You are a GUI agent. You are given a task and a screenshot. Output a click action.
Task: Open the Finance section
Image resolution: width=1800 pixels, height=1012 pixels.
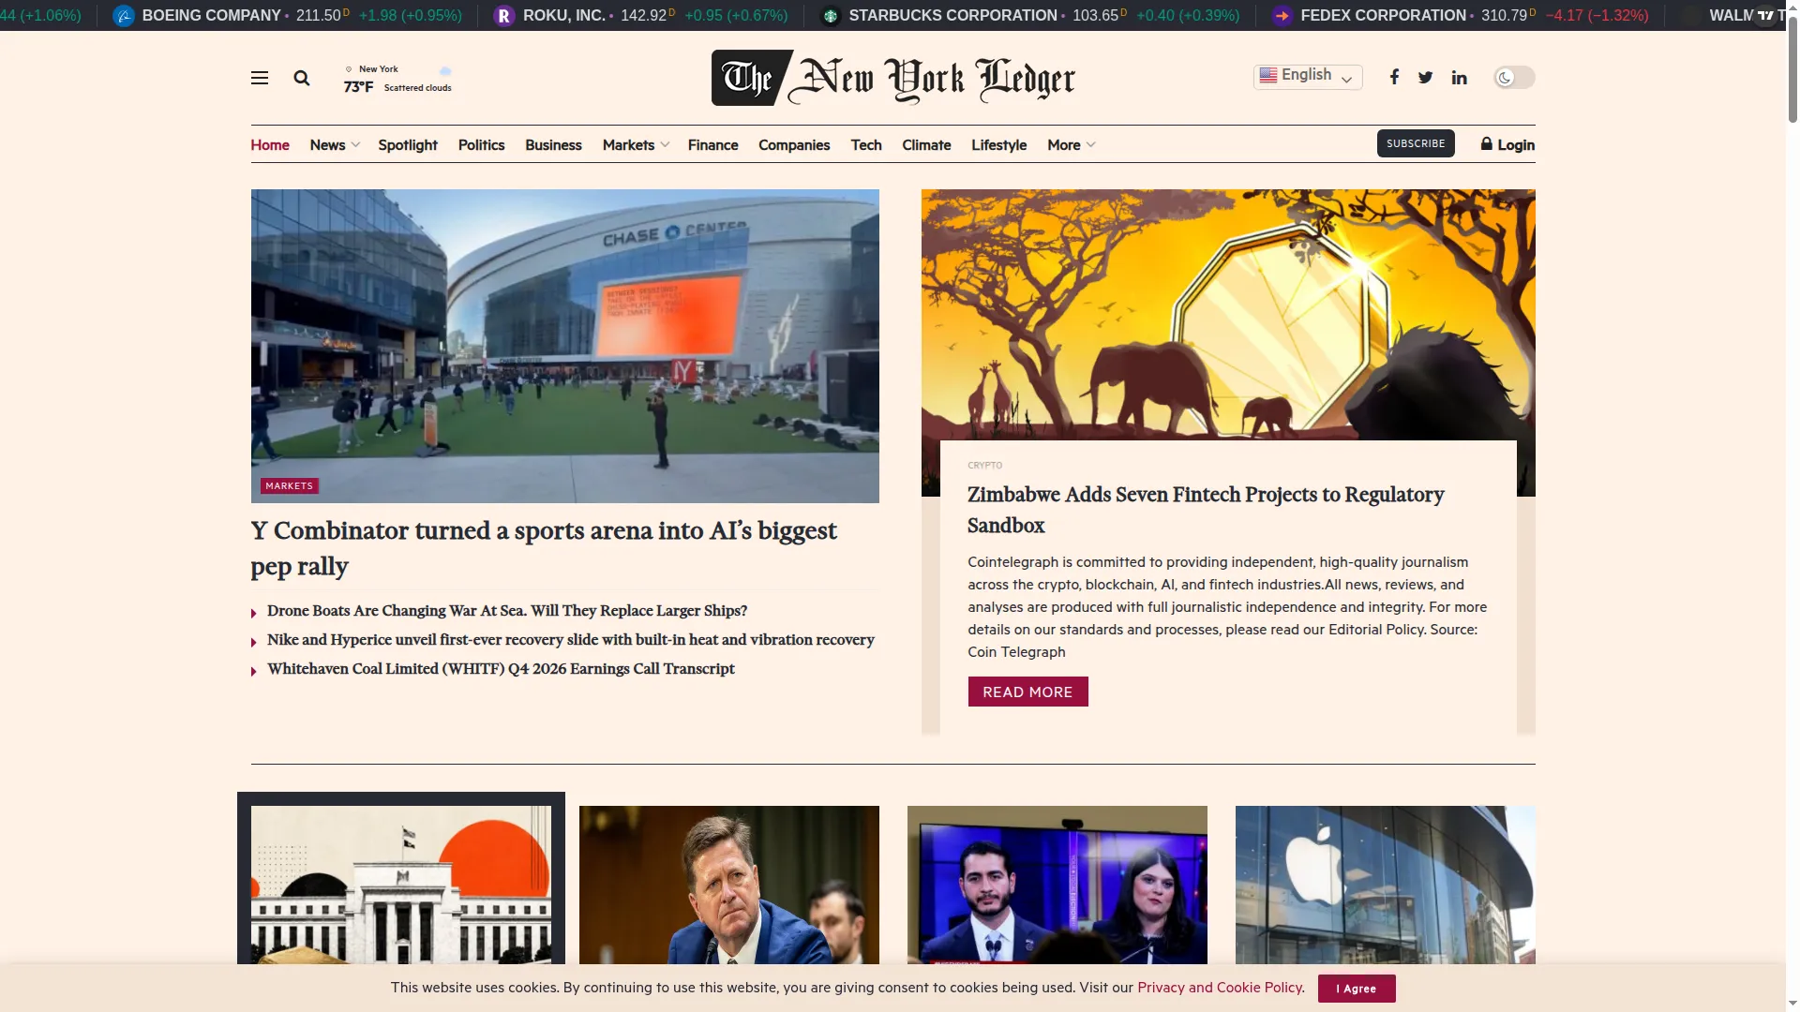[713, 144]
